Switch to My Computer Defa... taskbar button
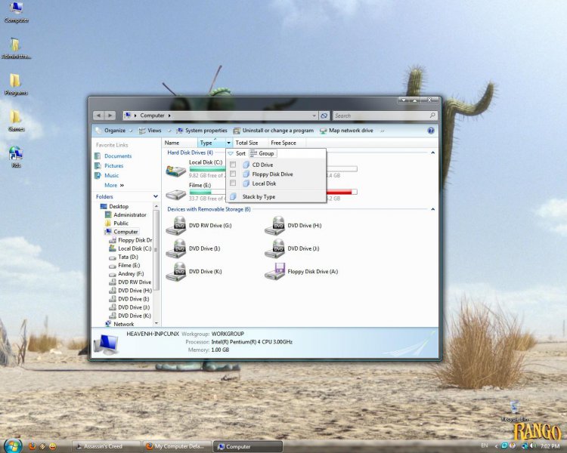 (x=176, y=446)
